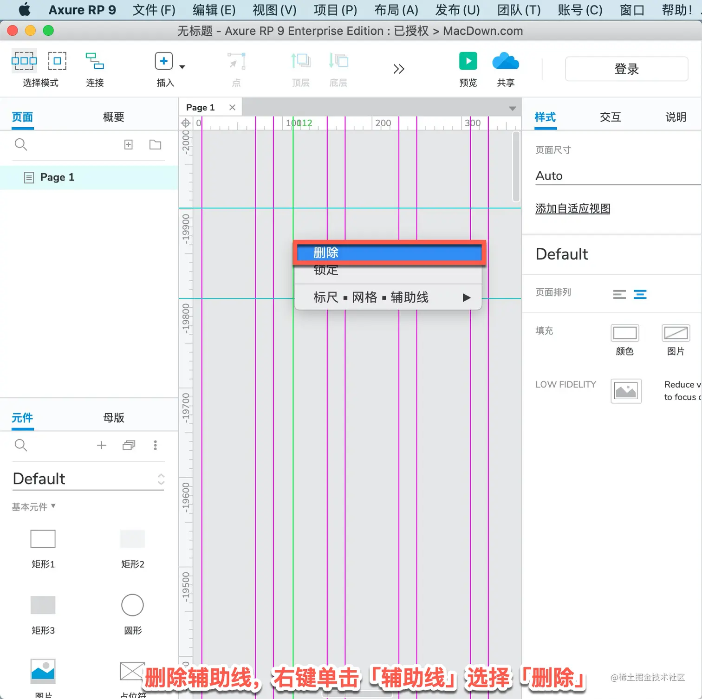Image resolution: width=702 pixels, height=699 pixels.
Task: Select the 选择模式 intersect selection icon
Action: 24,61
